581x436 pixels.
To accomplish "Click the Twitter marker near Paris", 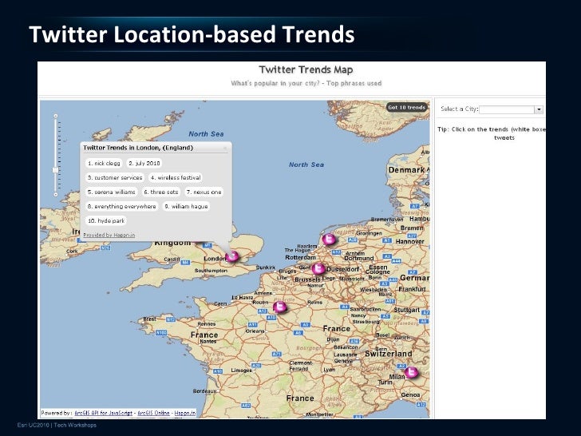I will pos(280,307).
